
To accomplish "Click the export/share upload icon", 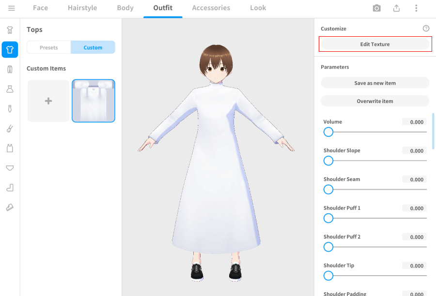I will 396,8.
